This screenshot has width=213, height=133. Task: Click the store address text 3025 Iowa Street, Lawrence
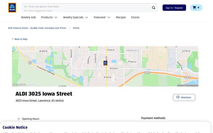tap(40, 100)
